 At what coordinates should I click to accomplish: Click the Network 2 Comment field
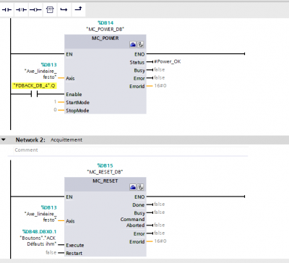(131, 150)
